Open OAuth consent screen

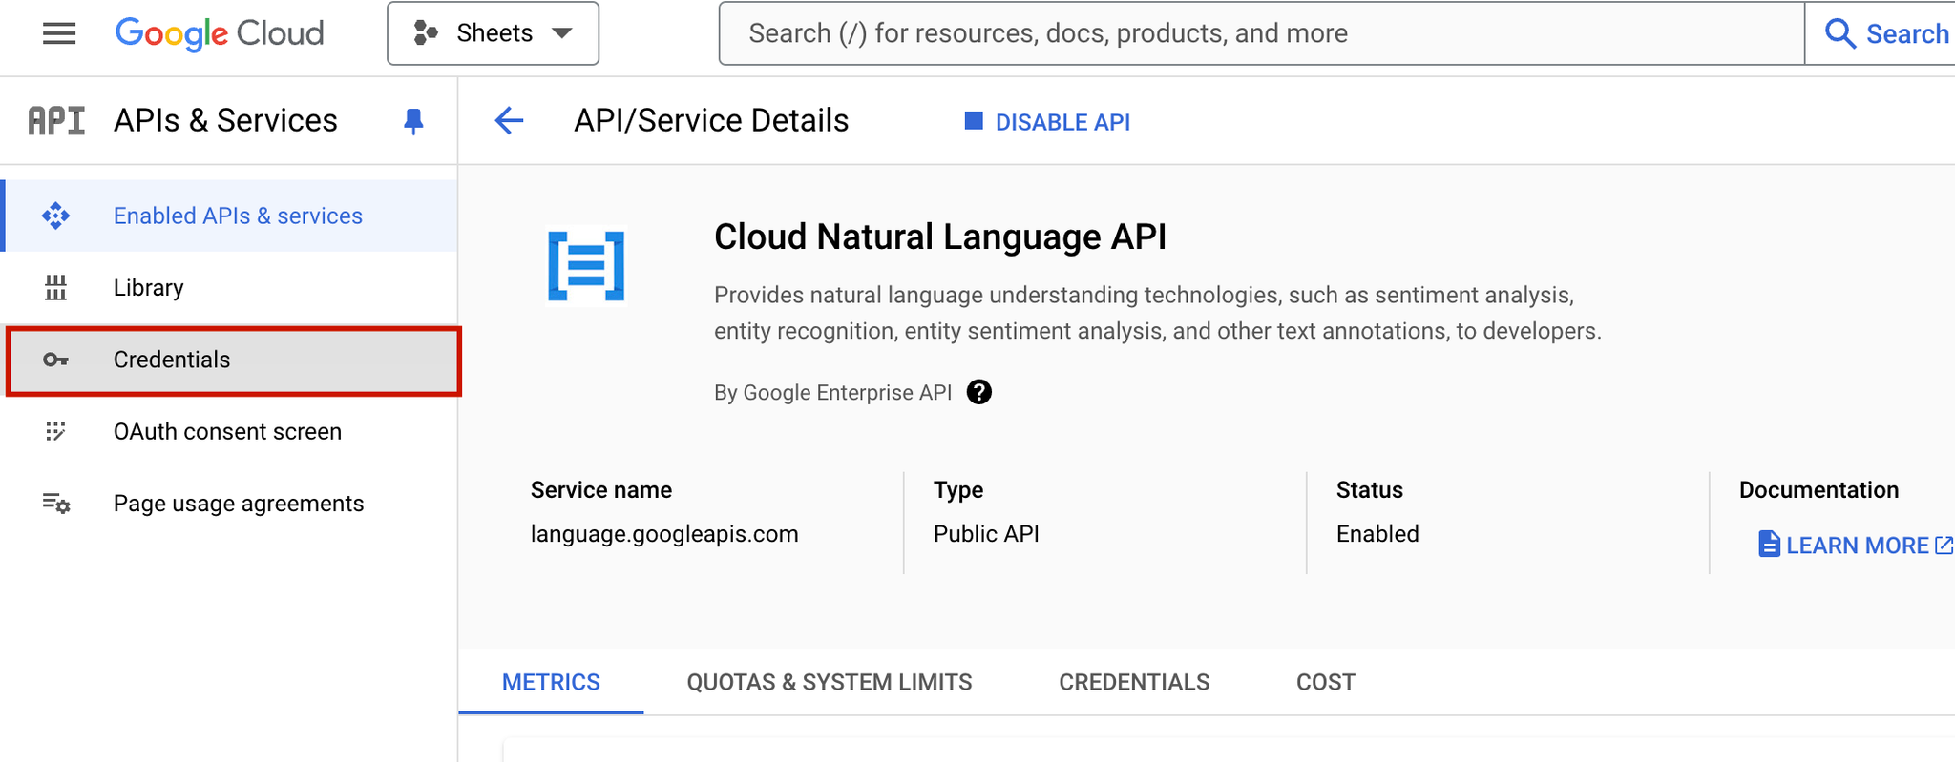pyautogui.click(x=231, y=431)
